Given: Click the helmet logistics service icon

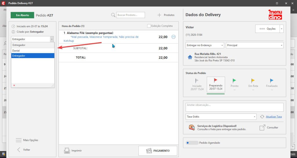Looking at the screenshot, I should tap(192, 128).
